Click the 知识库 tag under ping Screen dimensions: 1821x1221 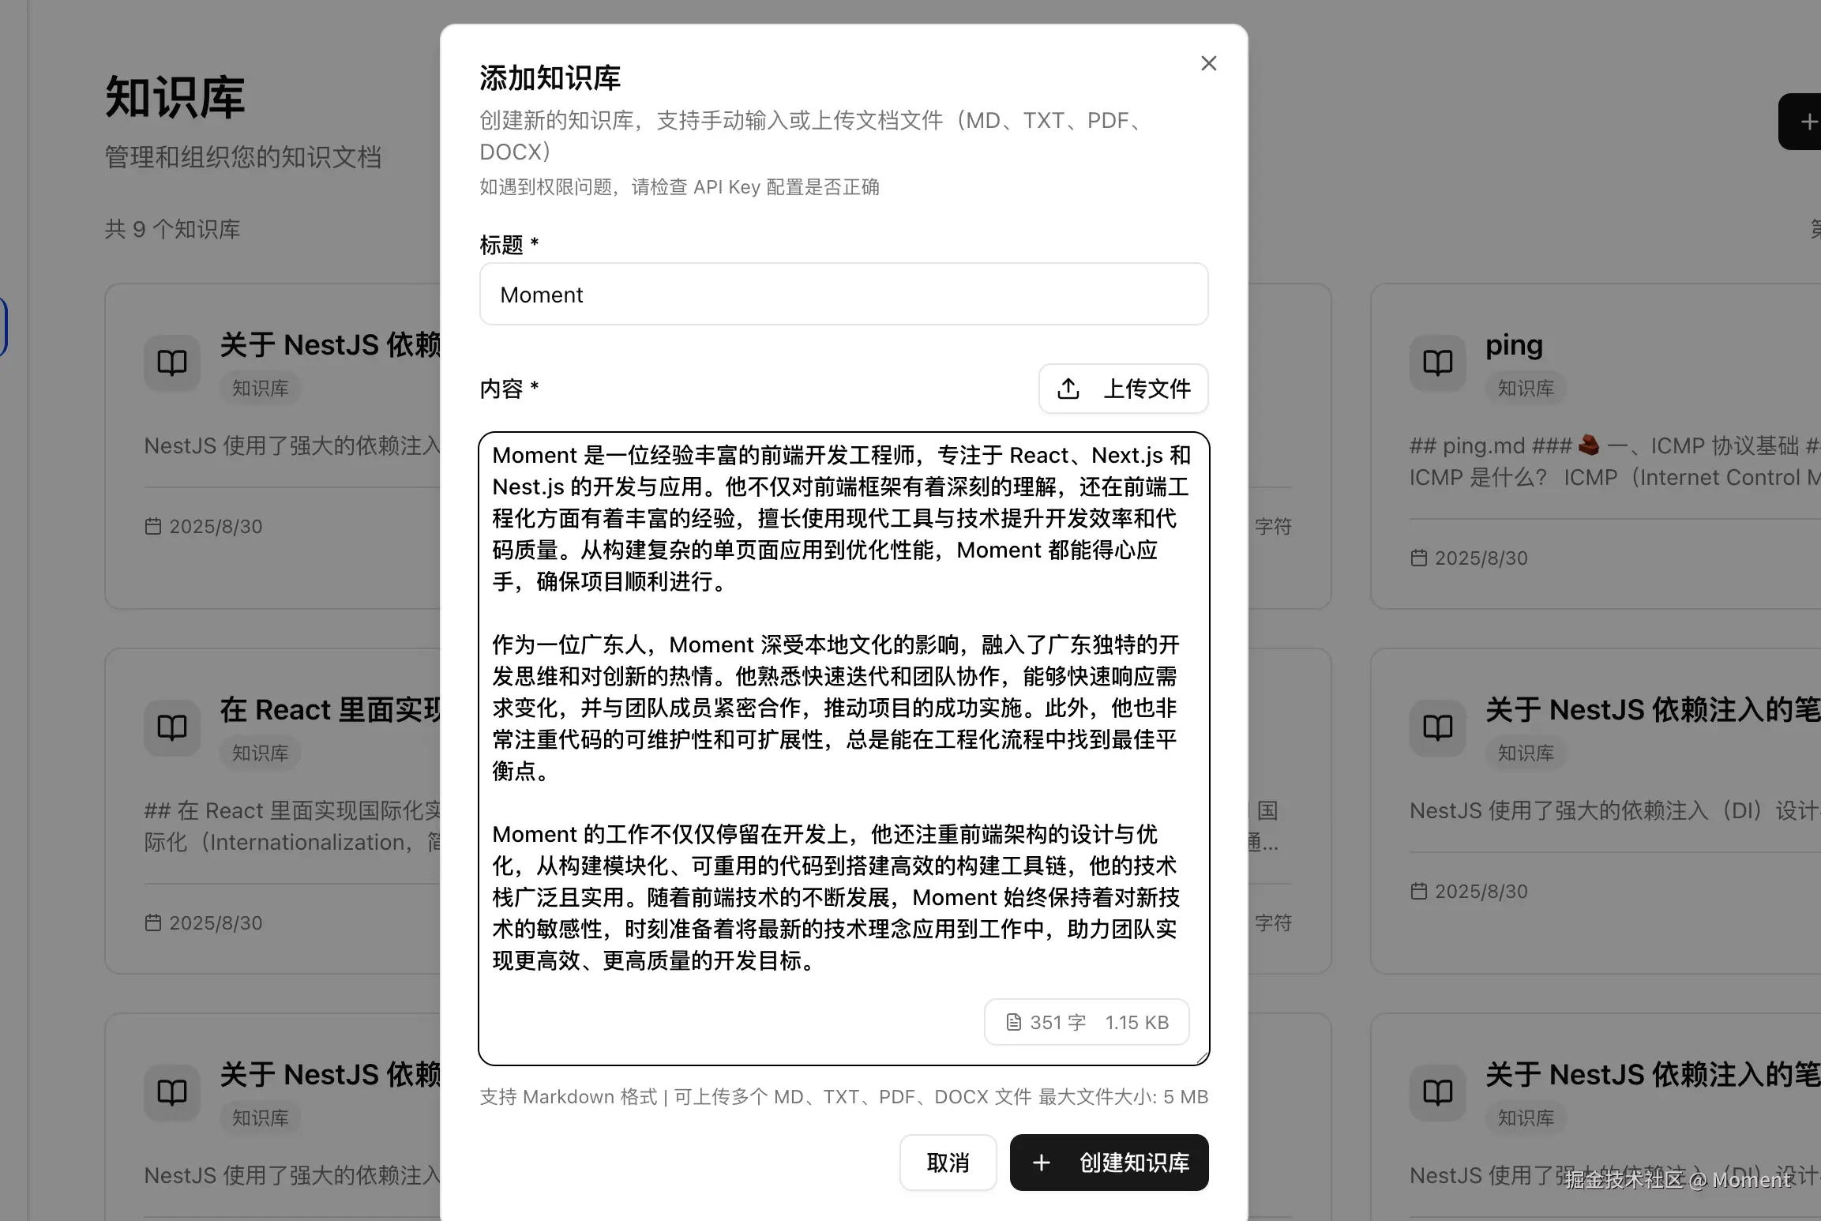[x=1526, y=389]
